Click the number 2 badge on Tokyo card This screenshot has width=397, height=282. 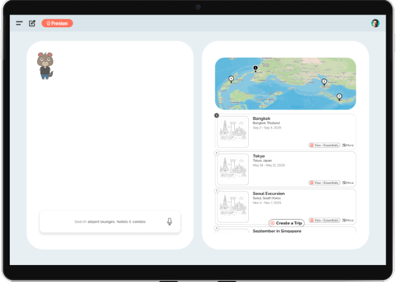(x=217, y=153)
